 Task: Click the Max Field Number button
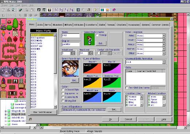(x=43, y=112)
